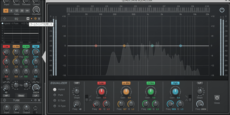The image size is (230, 115).
Task: Click the red Low Gain knob in fly-out
Action: pyautogui.click(x=101, y=92)
